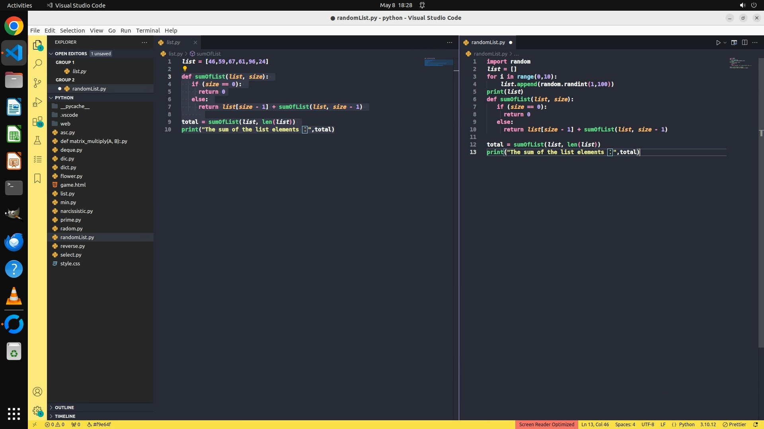Click the Spaces: 4 indentation setting
The image size is (764, 429).
(x=625, y=424)
